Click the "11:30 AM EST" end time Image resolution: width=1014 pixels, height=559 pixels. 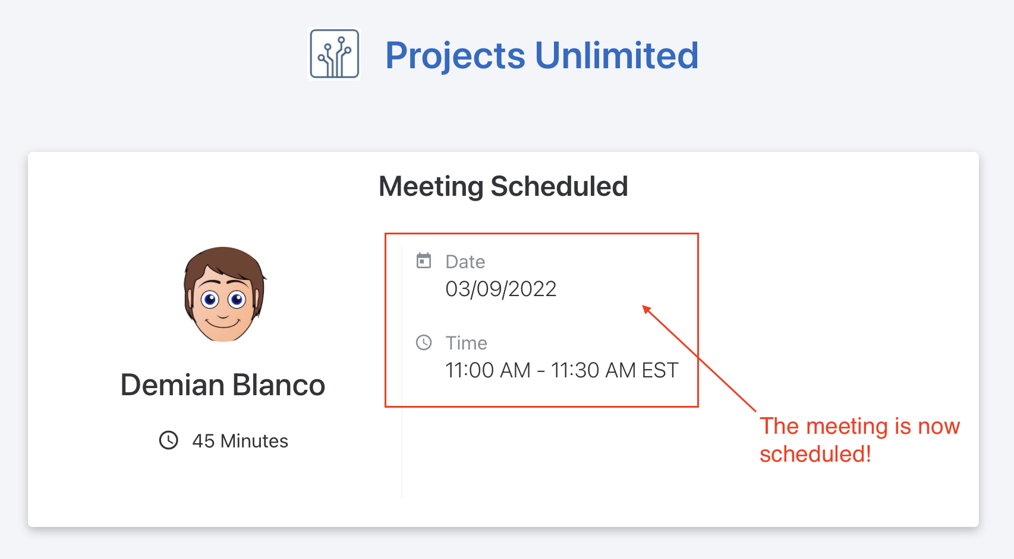(615, 370)
